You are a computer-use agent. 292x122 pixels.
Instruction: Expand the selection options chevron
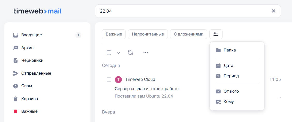118,53
